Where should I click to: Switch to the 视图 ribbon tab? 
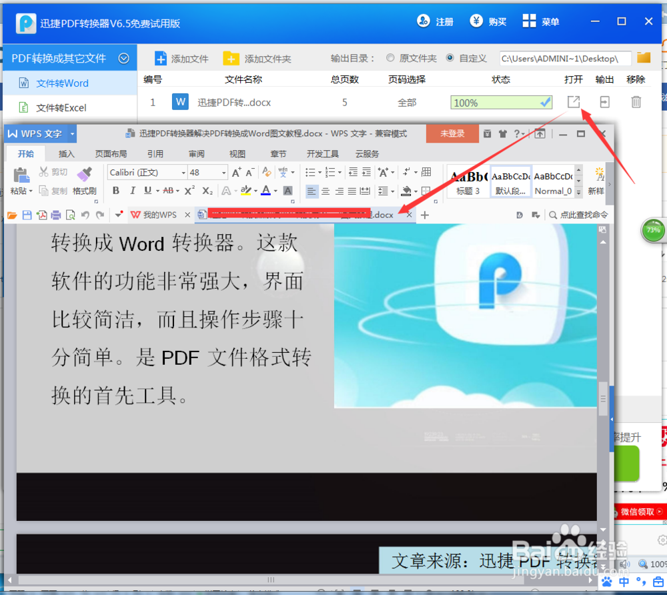pos(237,153)
